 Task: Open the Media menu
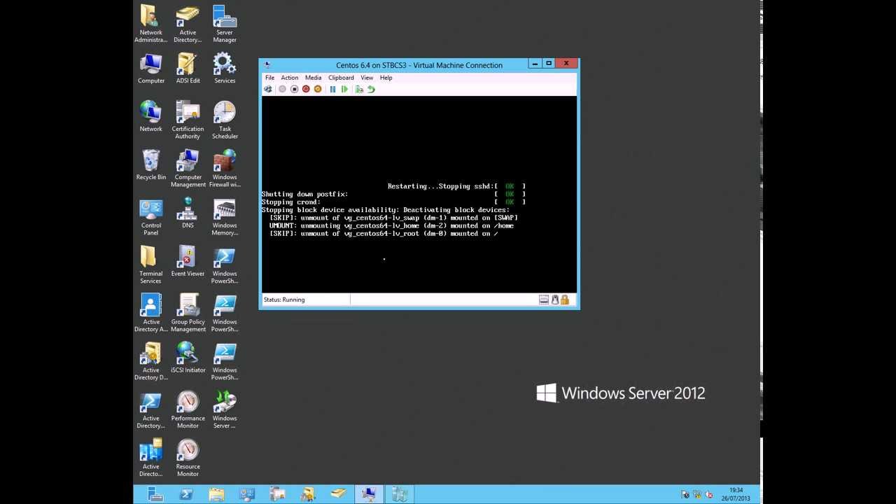point(313,78)
